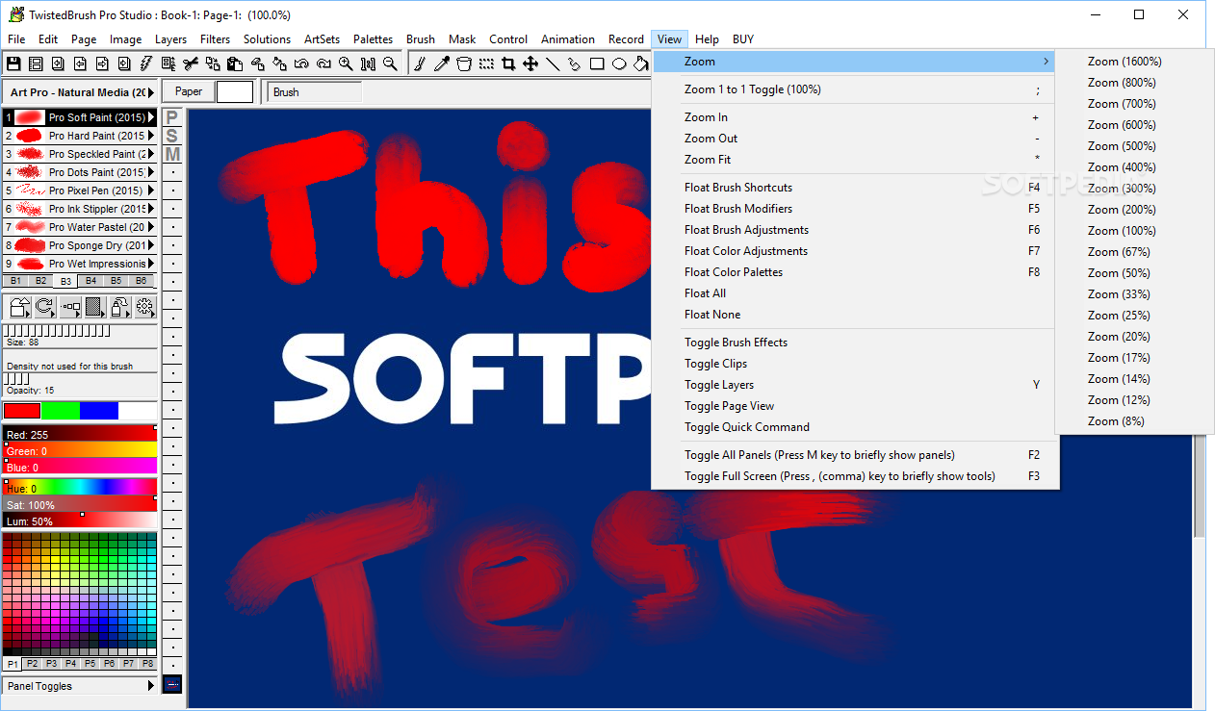Expand the Pro Hard Paint brush arrow
1215x711 pixels.
(x=151, y=136)
